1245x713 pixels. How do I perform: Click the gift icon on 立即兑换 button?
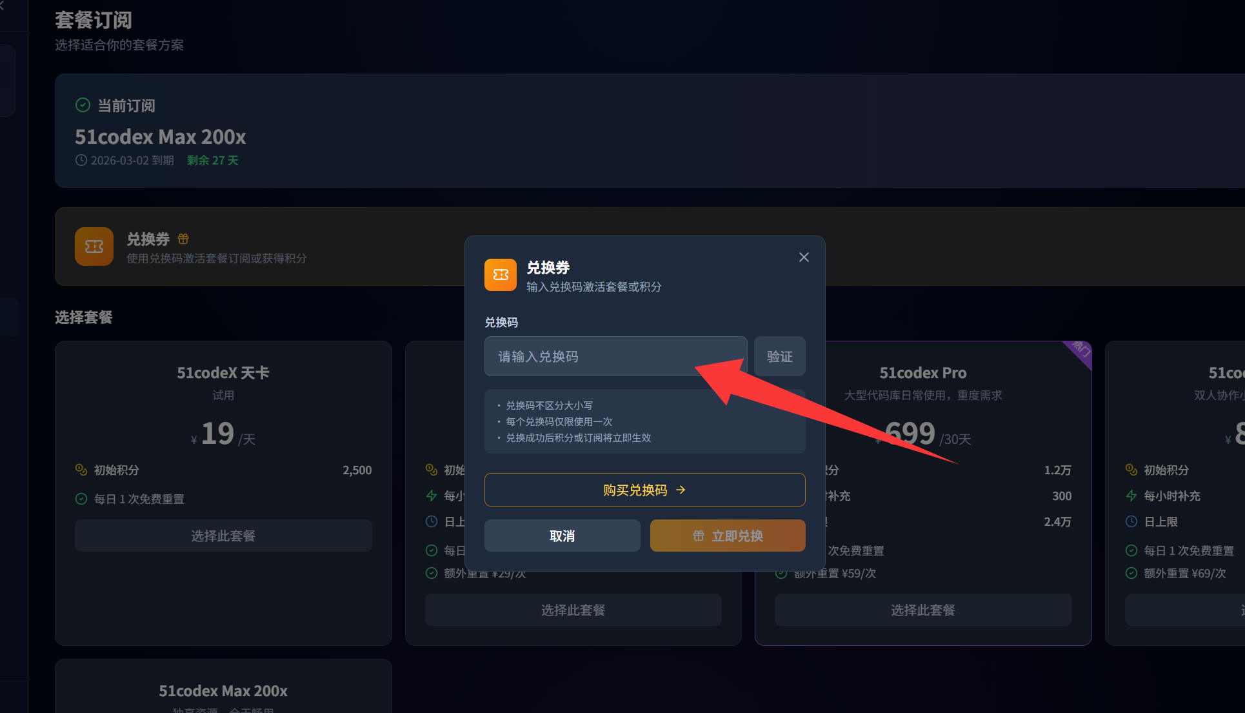tap(699, 536)
